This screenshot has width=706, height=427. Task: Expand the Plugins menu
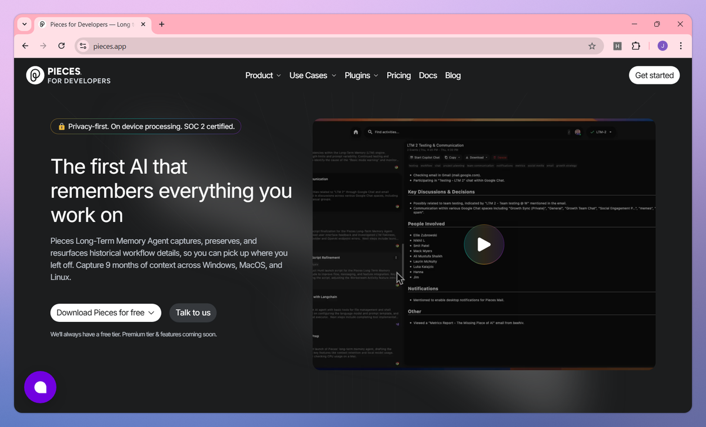pyautogui.click(x=361, y=75)
